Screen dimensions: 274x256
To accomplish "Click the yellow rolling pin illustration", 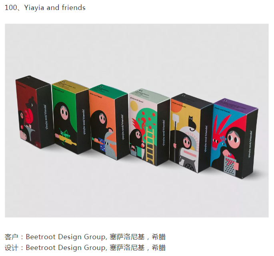I will pos(66,140).
